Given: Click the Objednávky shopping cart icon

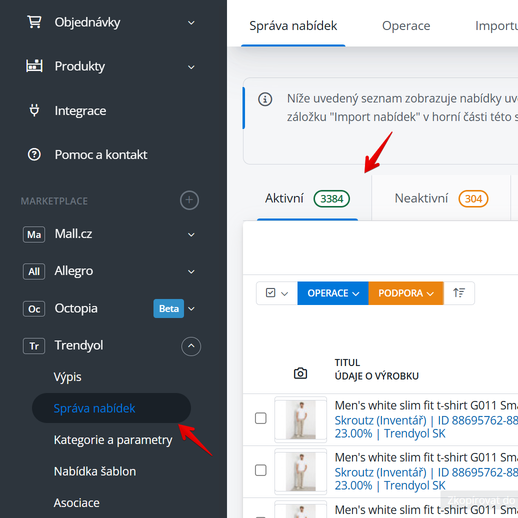Looking at the screenshot, I should (x=34, y=22).
